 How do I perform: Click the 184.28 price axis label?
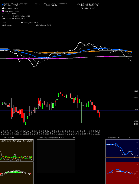pyautogui.click(x=136, y=98)
